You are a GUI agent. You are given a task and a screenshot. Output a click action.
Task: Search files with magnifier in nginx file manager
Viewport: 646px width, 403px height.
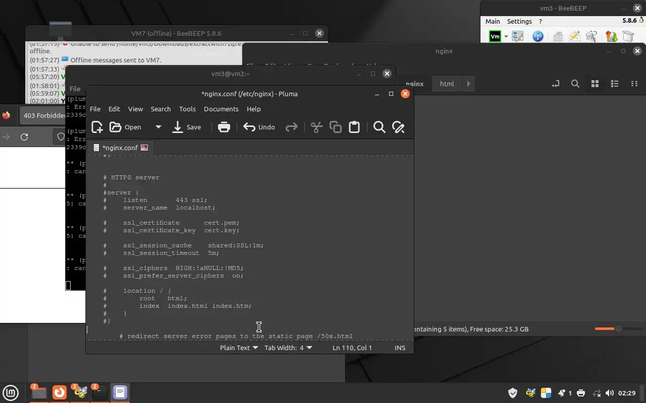tap(575, 84)
